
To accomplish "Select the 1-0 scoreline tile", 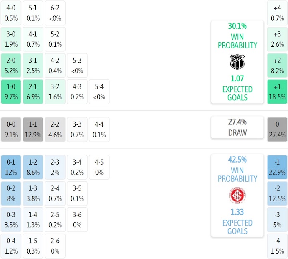I will coord(11,92).
